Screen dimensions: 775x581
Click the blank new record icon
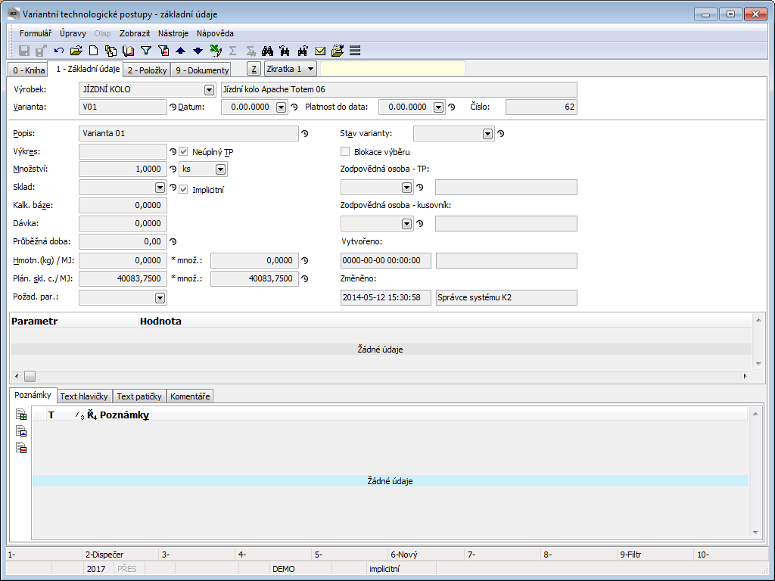tap(94, 51)
